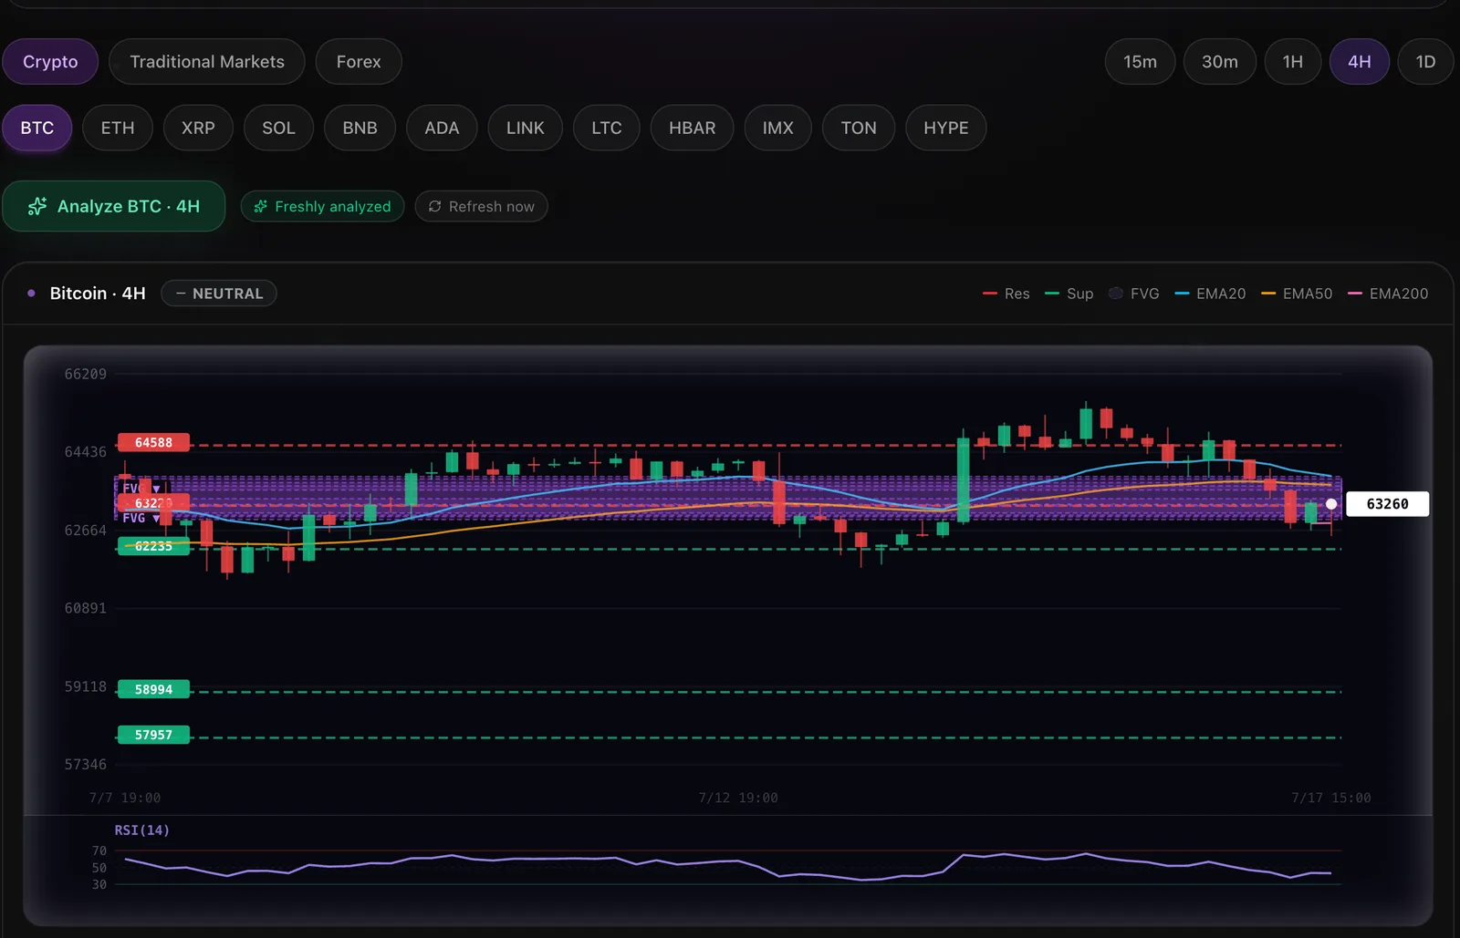Click the Res legend entry
1460x938 pixels.
pyautogui.click(x=1006, y=294)
